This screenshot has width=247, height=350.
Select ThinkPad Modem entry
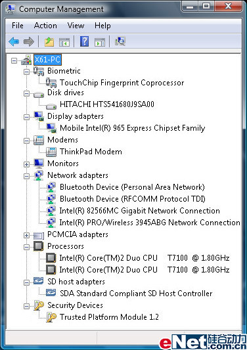91,152
